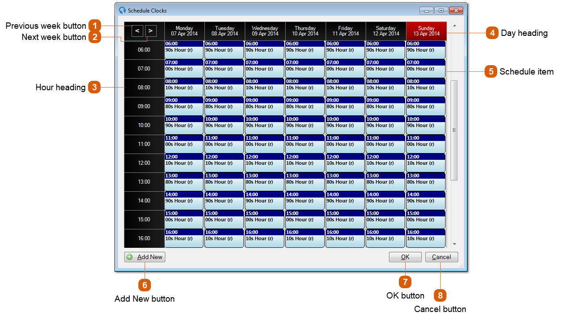Select Wednesday's 09:00 80s Hour schedule item
This screenshot has width=561, height=321.
(264, 106)
